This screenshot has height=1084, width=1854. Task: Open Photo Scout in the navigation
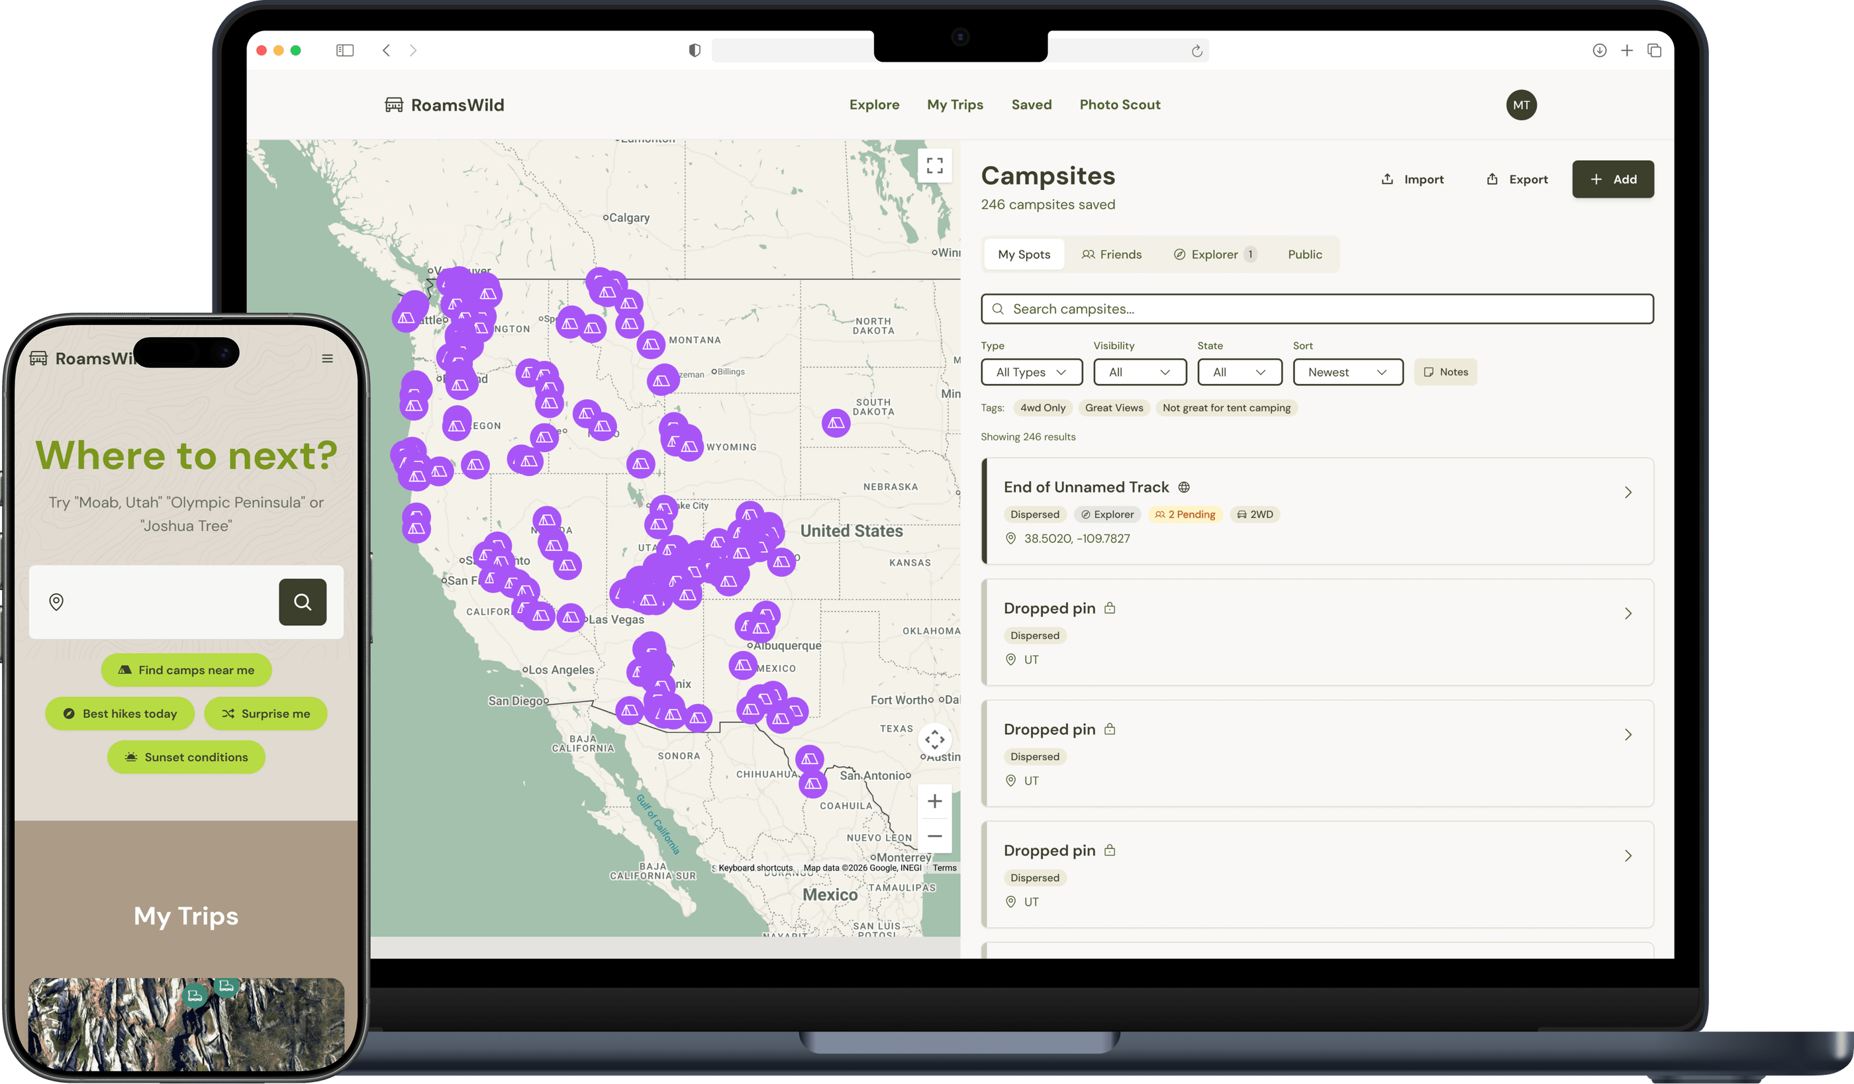click(1120, 105)
